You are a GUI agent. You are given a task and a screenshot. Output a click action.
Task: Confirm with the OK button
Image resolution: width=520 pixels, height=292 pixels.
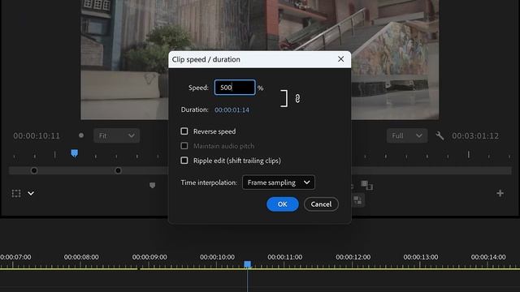(x=283, y=204)
